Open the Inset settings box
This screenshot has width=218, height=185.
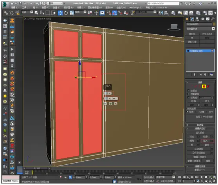pos(212,141)
